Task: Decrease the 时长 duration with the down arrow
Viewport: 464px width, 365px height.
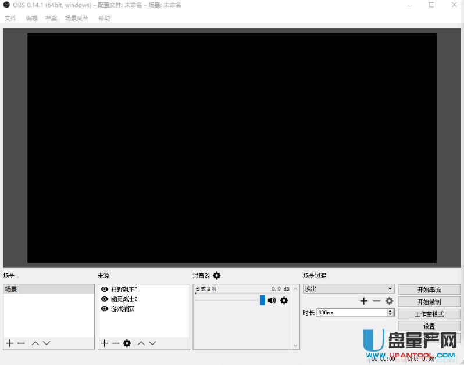Action: click(x=390, y=314)
